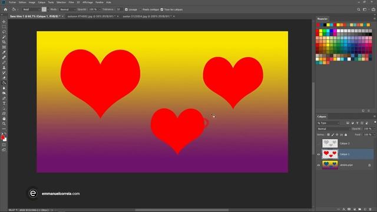
Task: Open the edit toolbar three-dots button
Action: [4, 129]
